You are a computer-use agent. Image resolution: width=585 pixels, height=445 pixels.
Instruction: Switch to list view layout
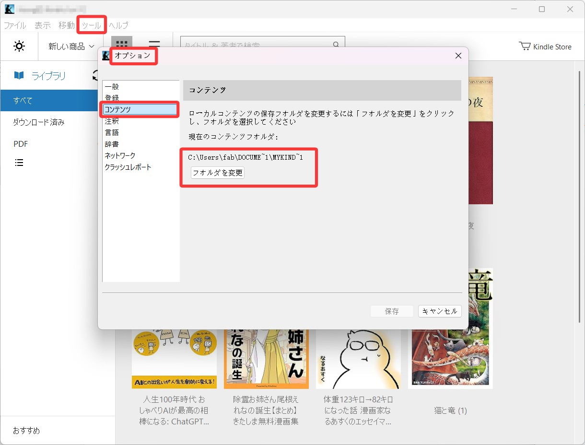tap(154, 43)
